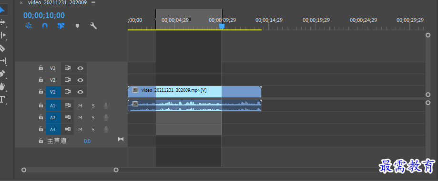Toggle lock on track A3
Screen dimensions: 438x181
[41, 129]
